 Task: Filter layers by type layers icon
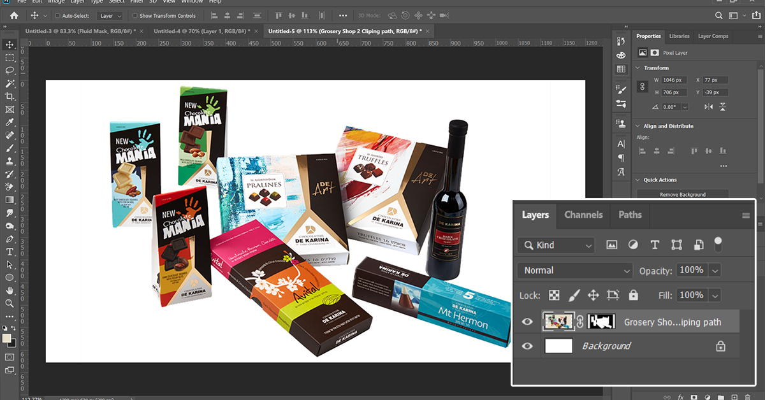pyautogui.click(x=655, y=245)
